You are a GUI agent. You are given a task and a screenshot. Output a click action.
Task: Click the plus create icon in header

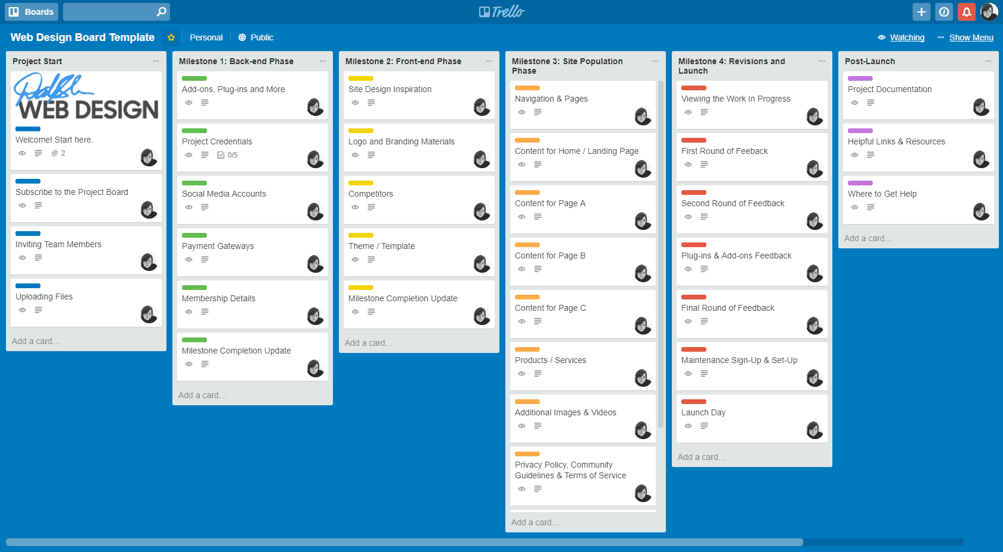[921, 12]
